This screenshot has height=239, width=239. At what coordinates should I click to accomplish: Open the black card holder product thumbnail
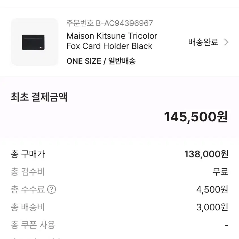[x=35, y=42]
